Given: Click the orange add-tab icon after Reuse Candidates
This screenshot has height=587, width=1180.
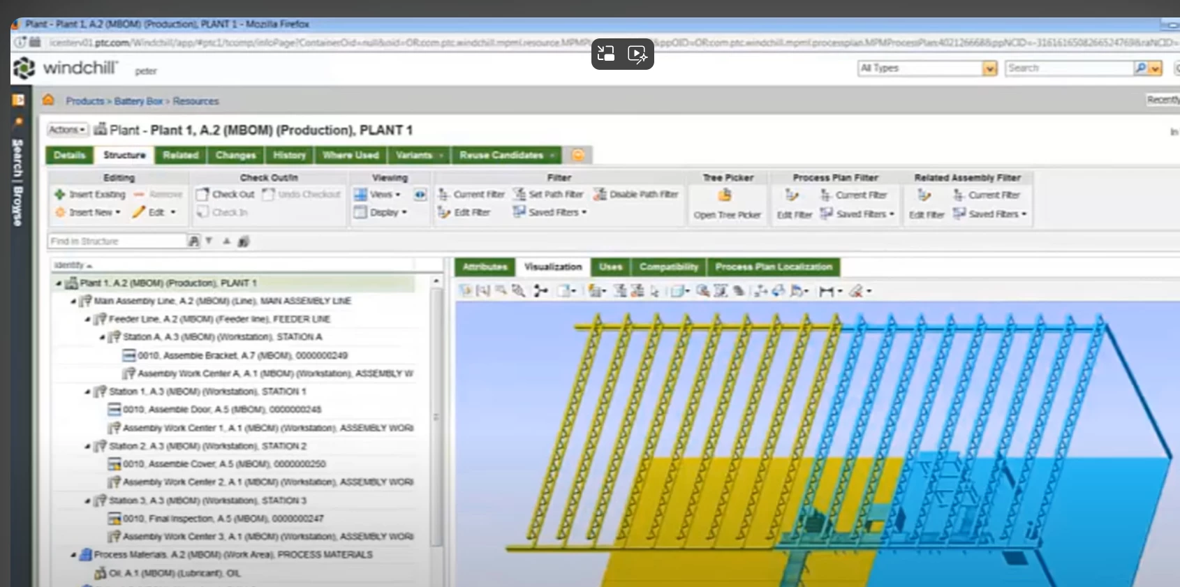Looking at the screenshot, I should (x=578, y=155).
